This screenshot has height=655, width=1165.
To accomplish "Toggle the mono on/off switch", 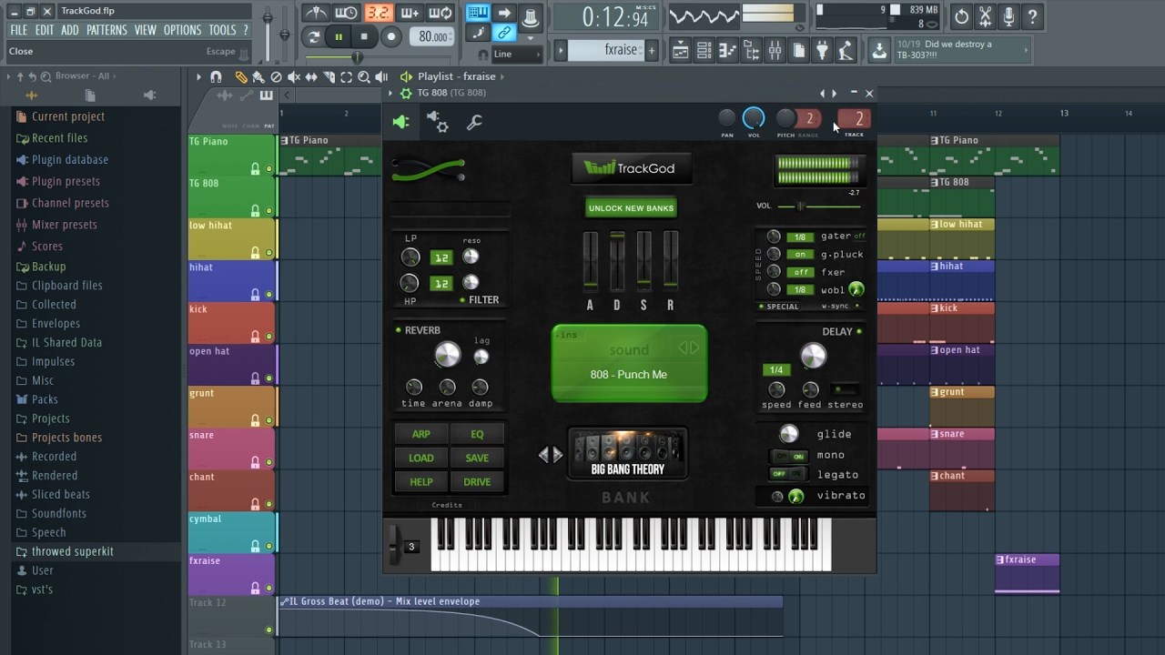I will tap(788, 456).
